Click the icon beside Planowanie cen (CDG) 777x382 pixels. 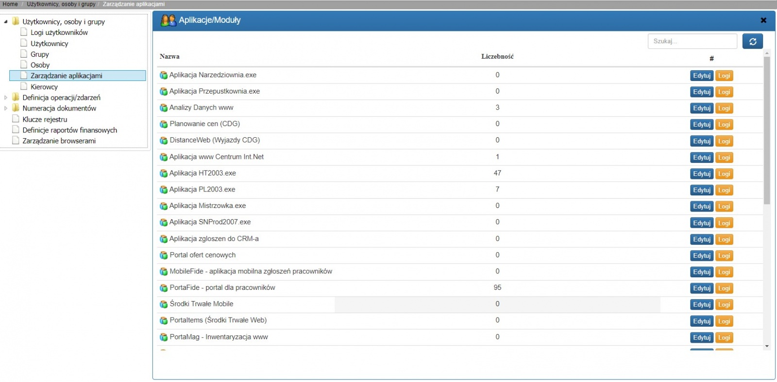tap(164, 124)
